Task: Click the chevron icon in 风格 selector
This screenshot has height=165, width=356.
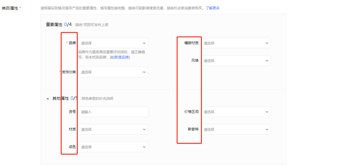Action: point(267,61)
